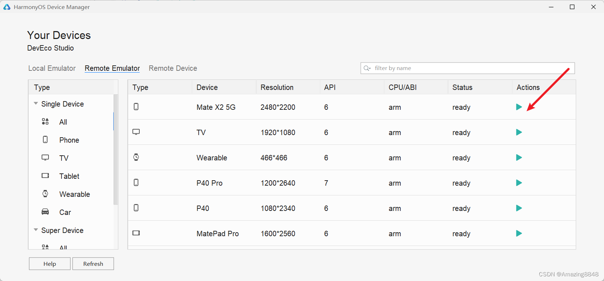This screenshot has width=604, height=281.
Task: Select the Mate X2 5G device name
Action: (216, 107)
